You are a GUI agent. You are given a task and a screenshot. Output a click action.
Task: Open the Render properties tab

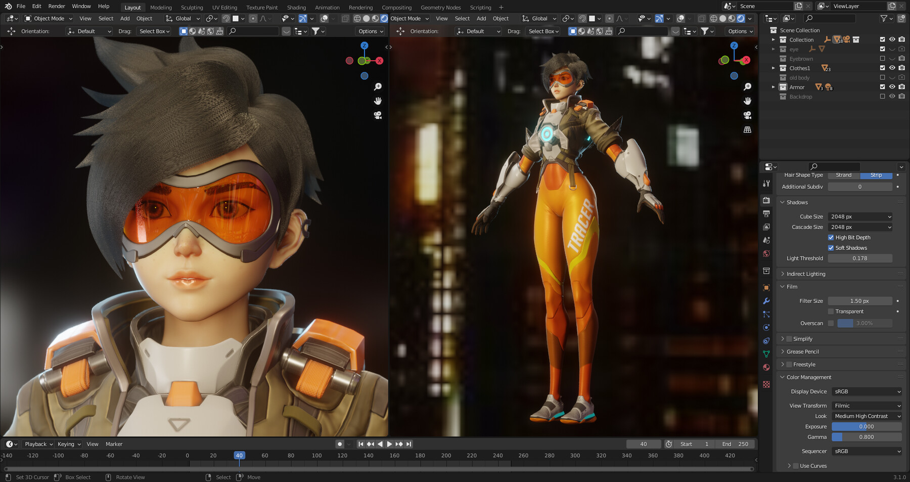tap(766, 200)
